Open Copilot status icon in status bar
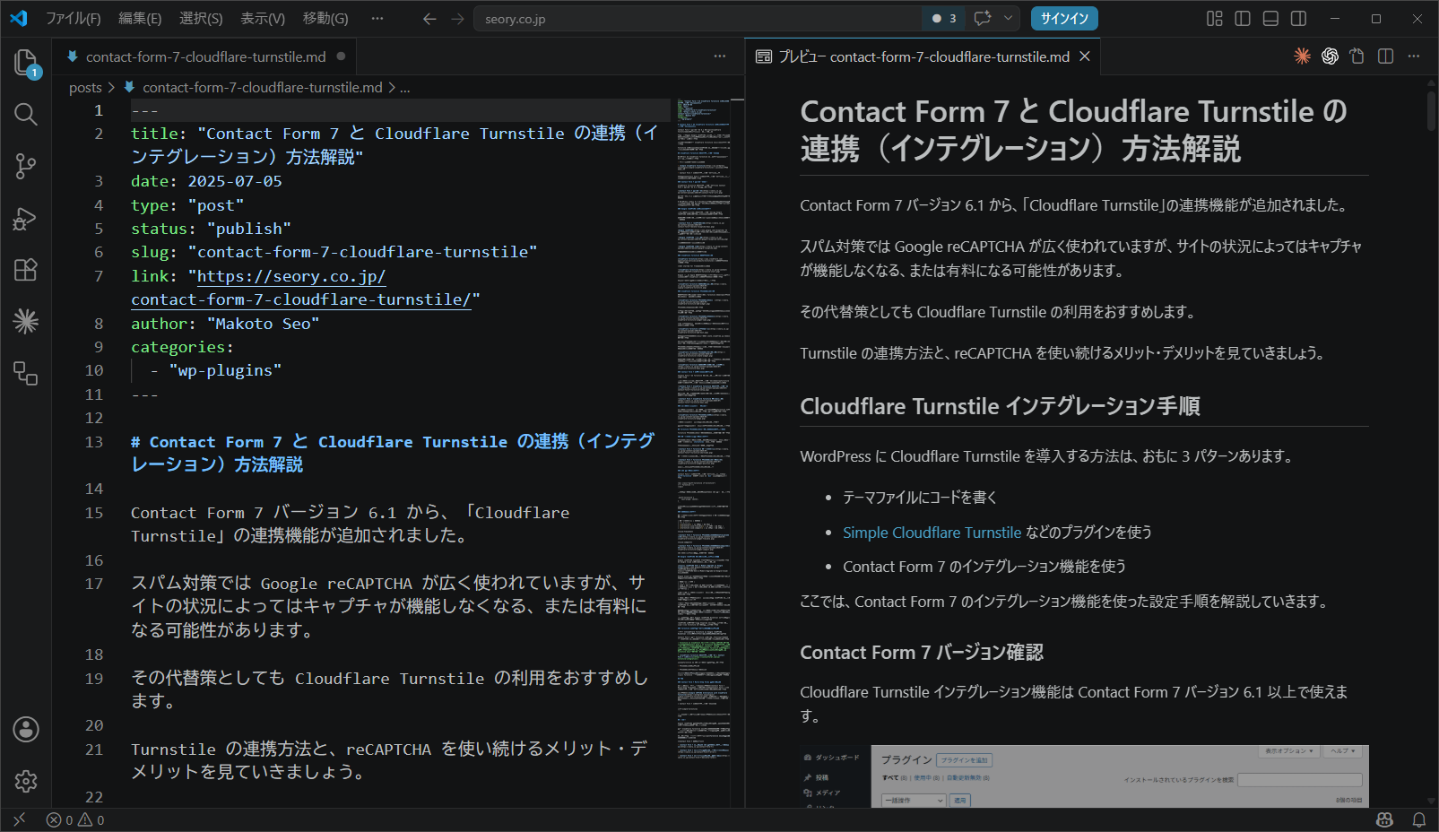 coord(1385,819)
